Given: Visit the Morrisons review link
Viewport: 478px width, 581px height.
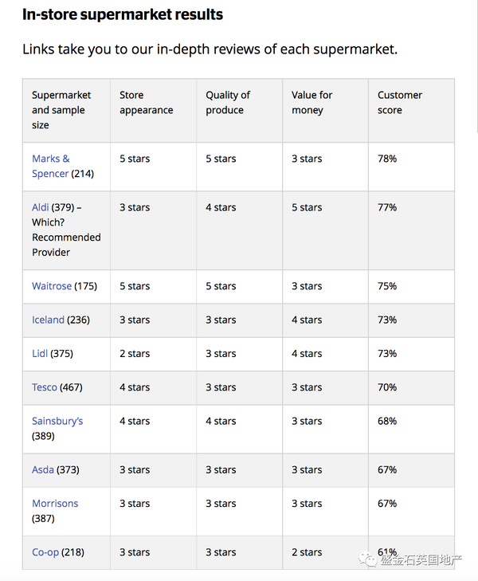Looking at the screenshot, I should coord(55,503).
